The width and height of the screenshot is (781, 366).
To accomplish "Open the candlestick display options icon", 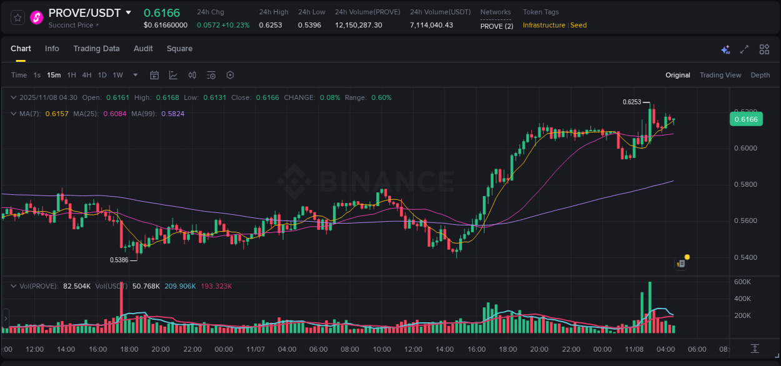I will tap(192, 75).
